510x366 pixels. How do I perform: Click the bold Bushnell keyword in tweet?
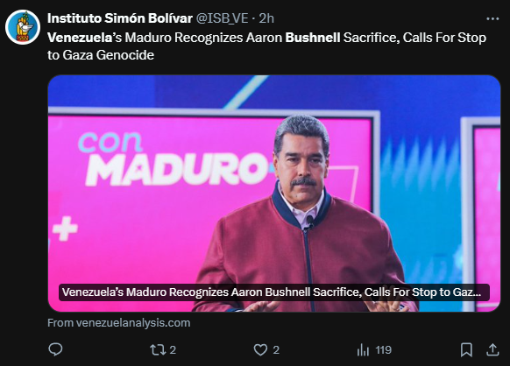(313, 38)
